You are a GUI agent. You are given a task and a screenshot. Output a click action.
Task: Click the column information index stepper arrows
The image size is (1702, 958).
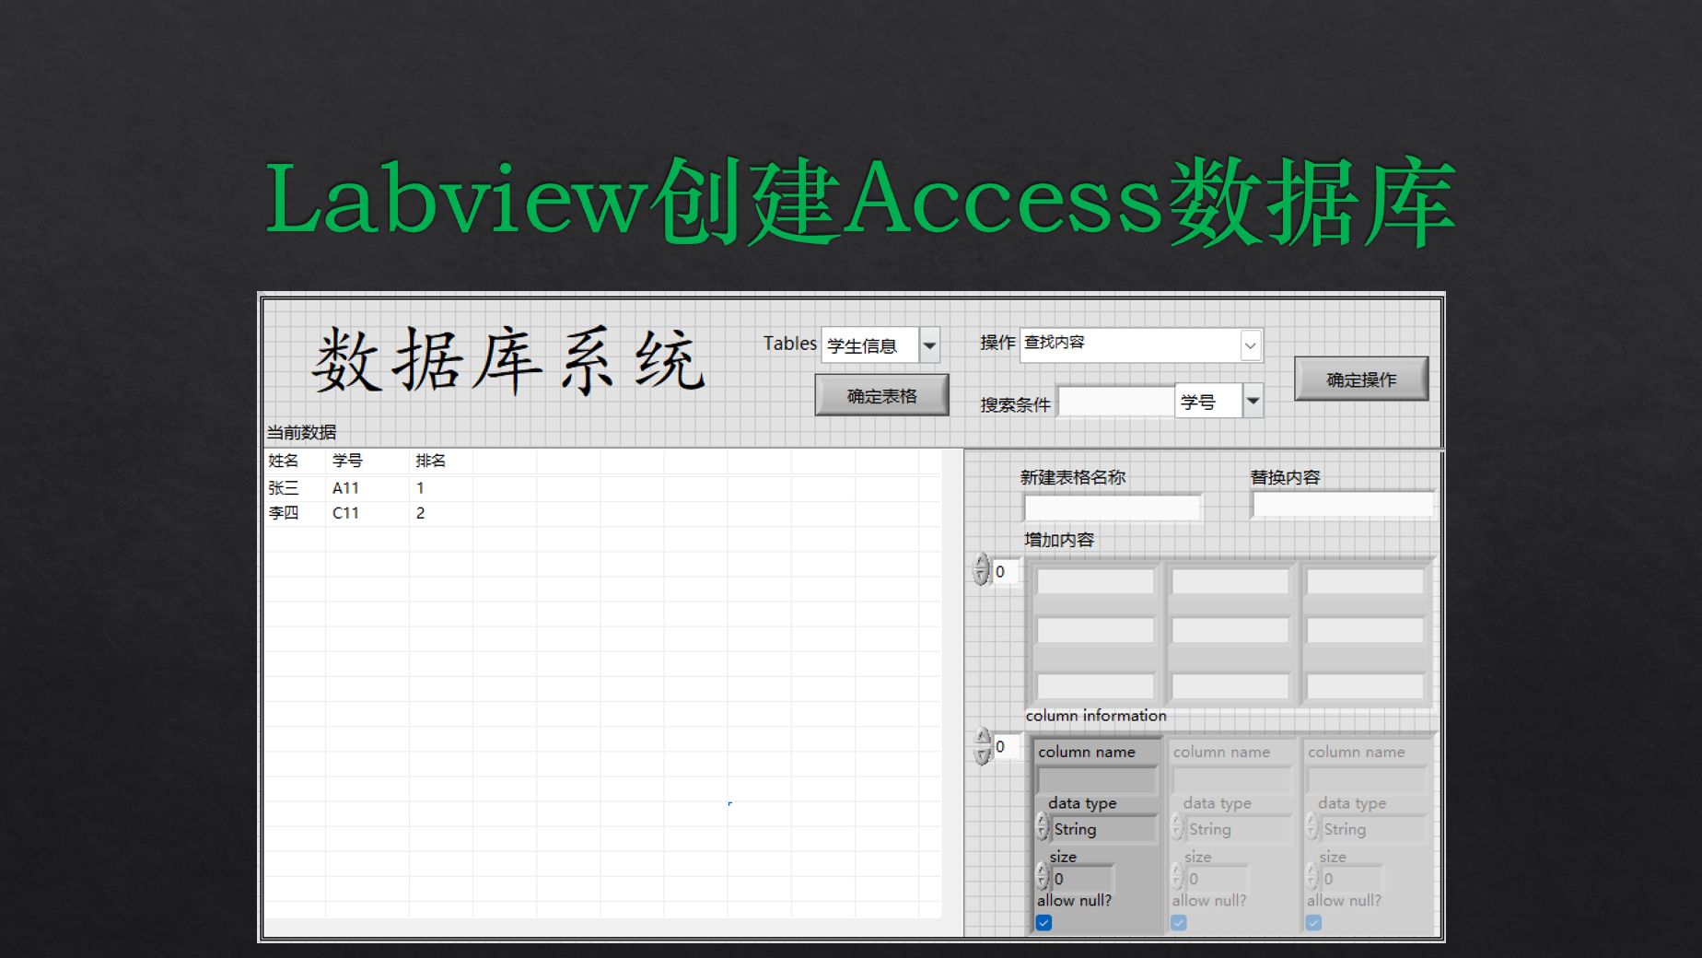(x=982, y=745)
